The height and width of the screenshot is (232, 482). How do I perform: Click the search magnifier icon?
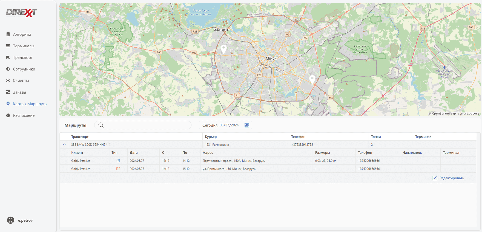pyautogui.click(x=101, y=125)
